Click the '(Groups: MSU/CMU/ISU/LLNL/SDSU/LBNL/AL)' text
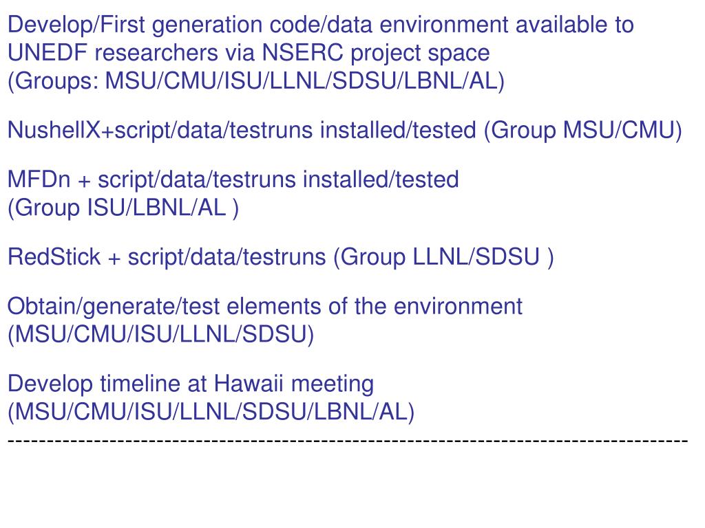The height and width of the screenshot is (528, 705). pos(256,81)
